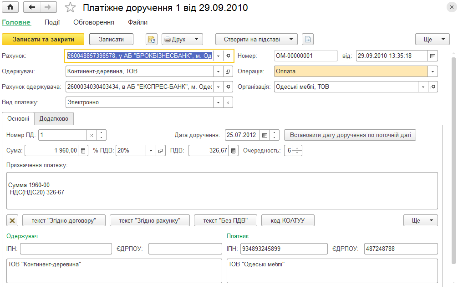
Task: Click the Одержувач ЄДРПОУ input field
Action: (x=185, y=249)
